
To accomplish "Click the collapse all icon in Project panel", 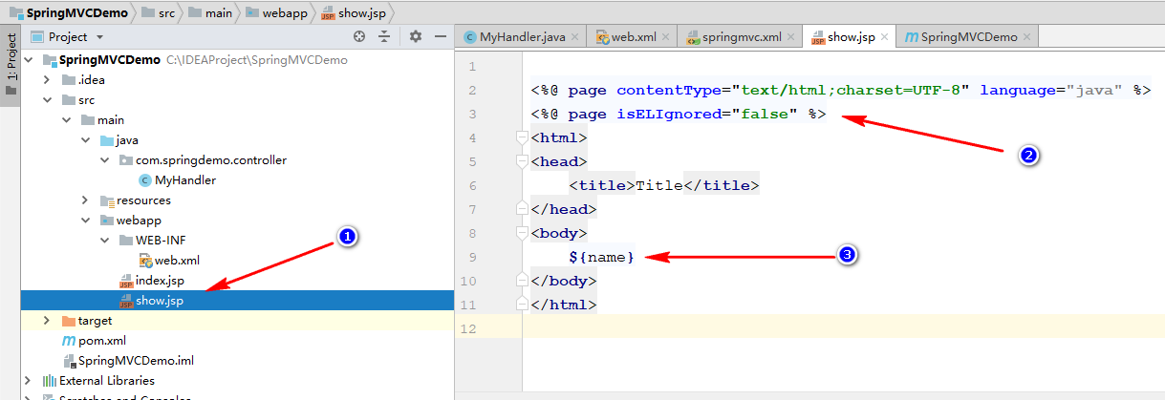I will pyautogui.click(x=384, y=37).
